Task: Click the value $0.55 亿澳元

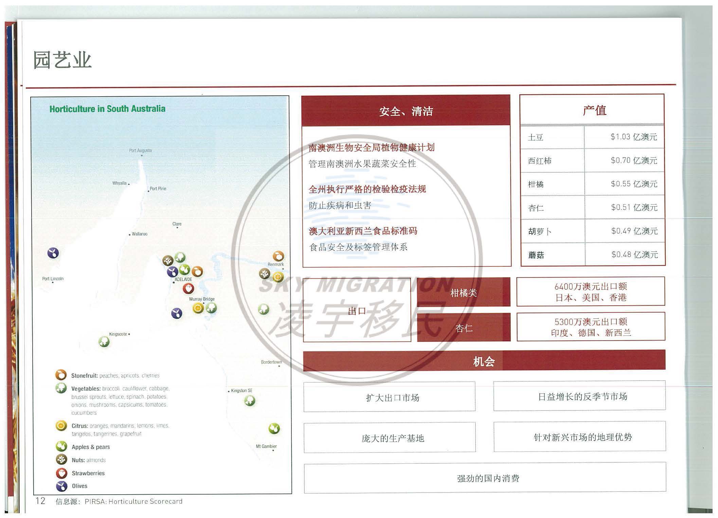Action: point(634,184)
